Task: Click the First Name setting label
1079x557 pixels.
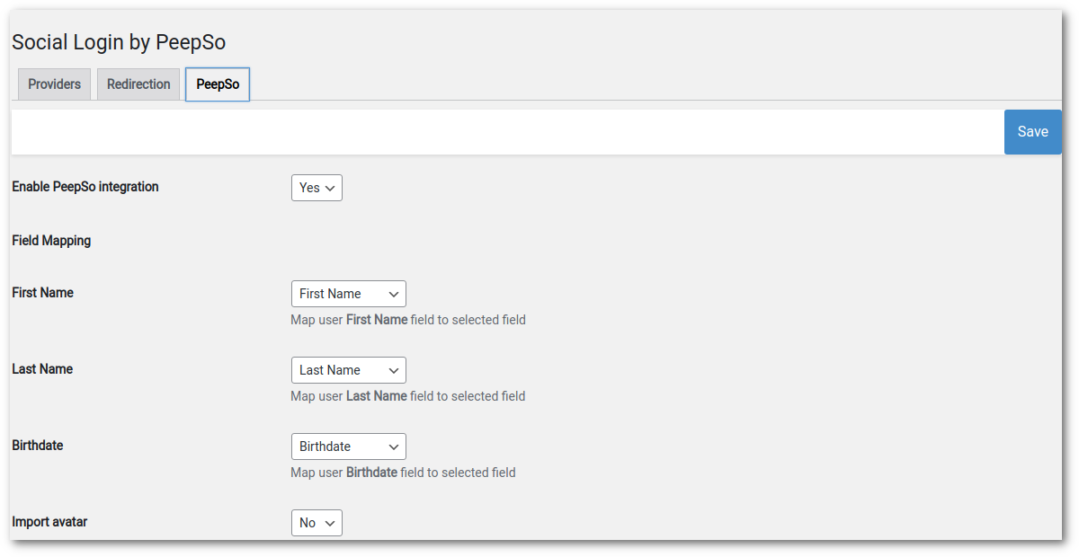Action: 42,293
